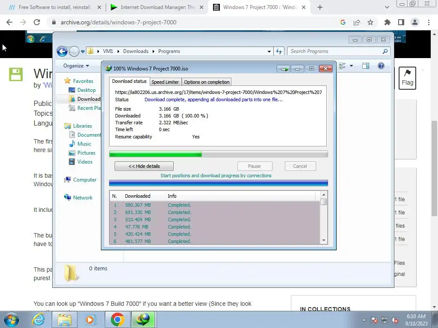The height and width of the screenshot is (328, 438).
Task: Click the Explorer forward navigation arrow
Action: pyautogui.click(x=74, y=51)
